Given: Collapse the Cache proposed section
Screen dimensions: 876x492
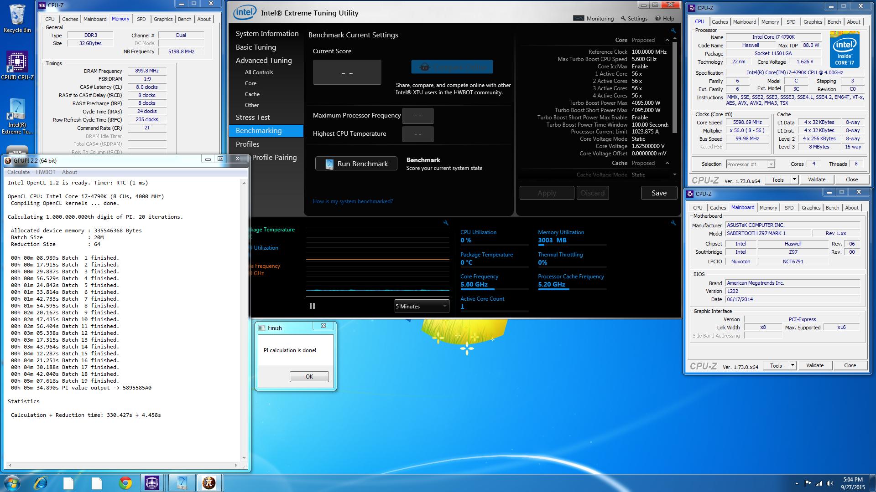Looking at the screenshot, I should pyautogui.click(x=667, y=163).
